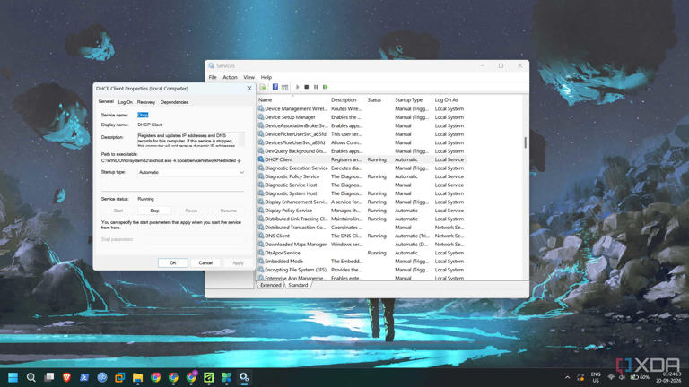Select the DHCP Client service row
The image size is (689, 387).
362,159
